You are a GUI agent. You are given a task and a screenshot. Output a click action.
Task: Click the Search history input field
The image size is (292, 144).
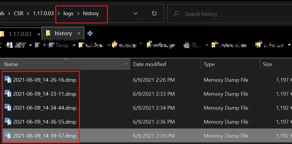click(230, 14)
